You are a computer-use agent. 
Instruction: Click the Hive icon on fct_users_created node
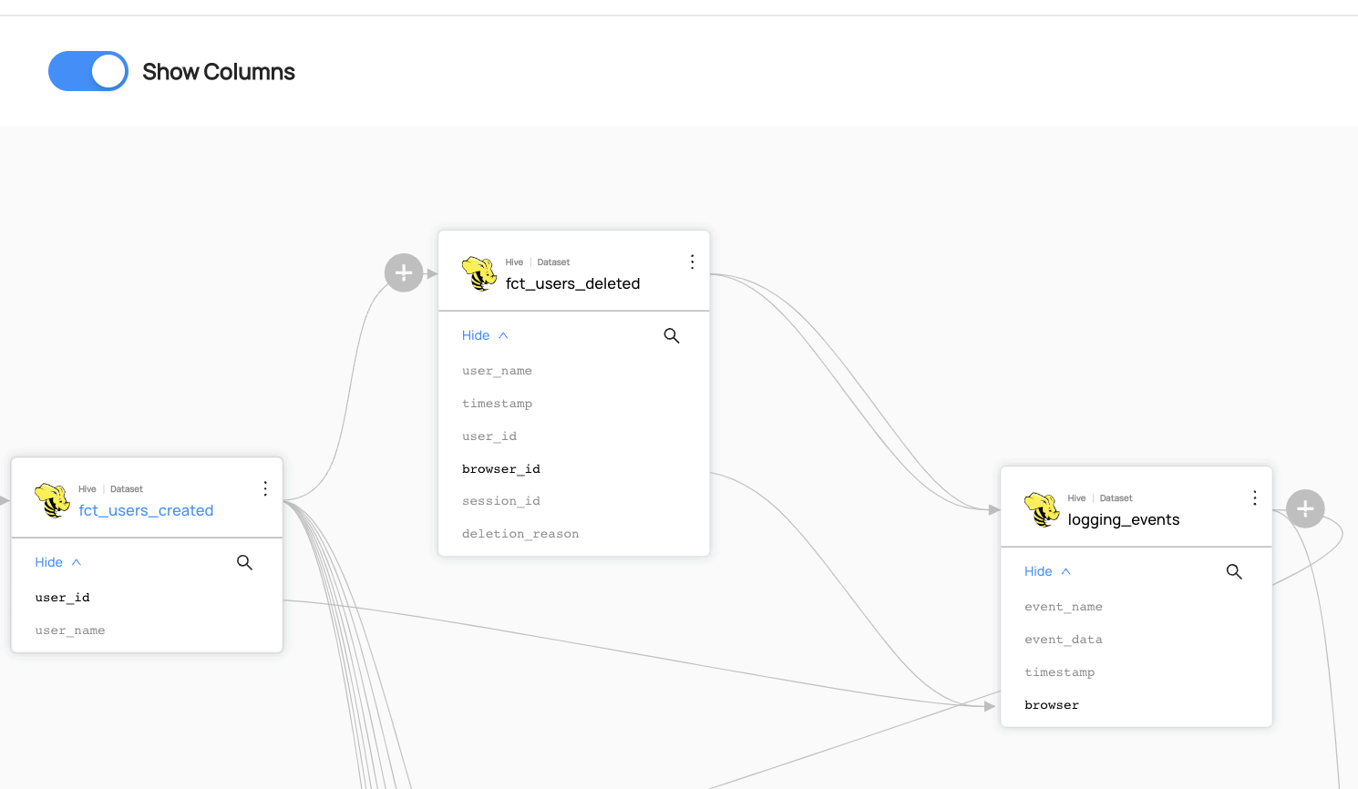click(x=52, y=499)
